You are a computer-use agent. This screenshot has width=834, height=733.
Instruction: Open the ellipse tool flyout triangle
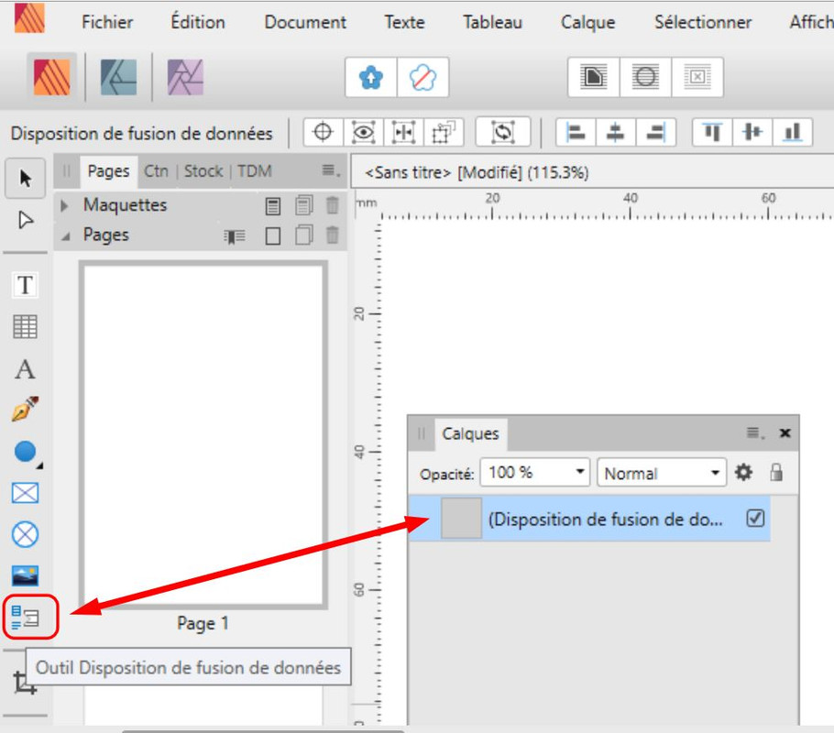tap(40, 466)
